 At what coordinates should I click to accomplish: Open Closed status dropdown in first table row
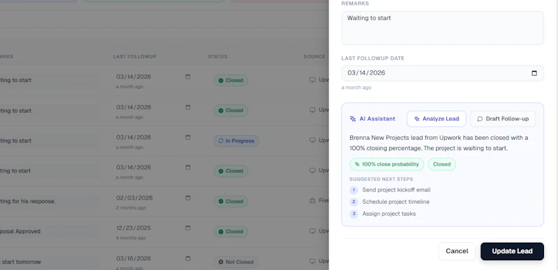pos(231,80)
